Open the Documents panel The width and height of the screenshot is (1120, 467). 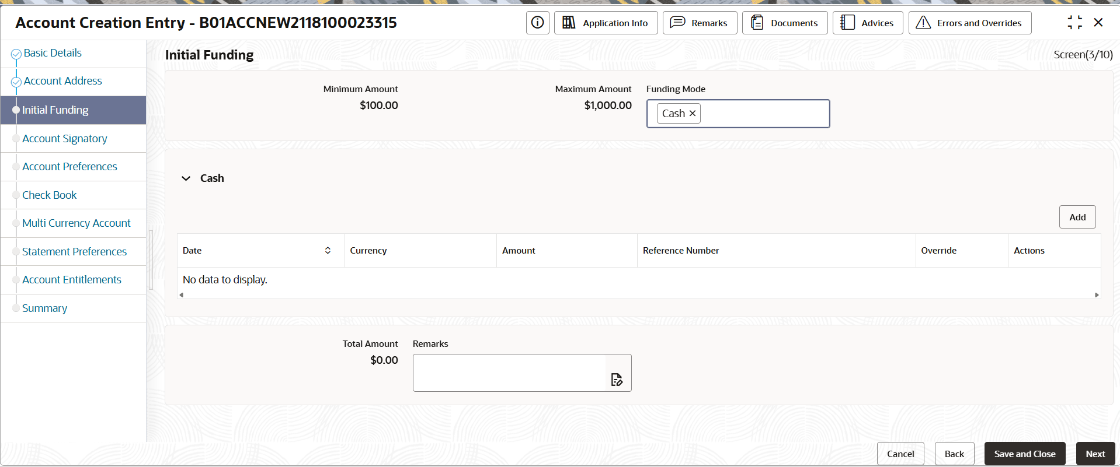(785, 23)
